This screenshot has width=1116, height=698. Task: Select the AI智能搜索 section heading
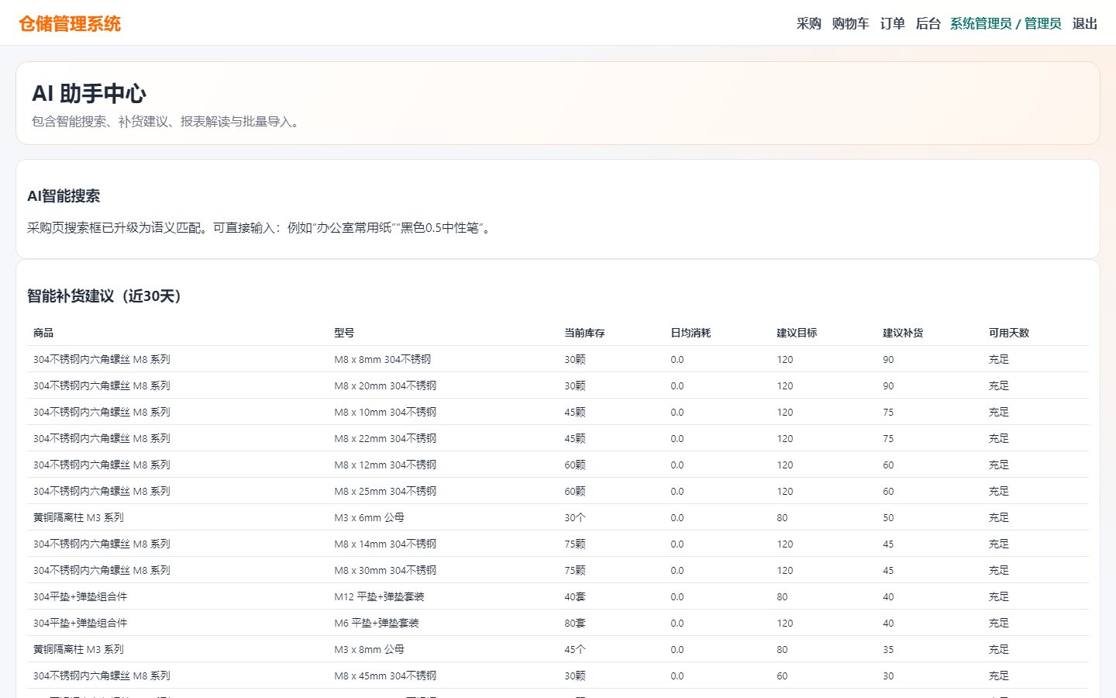coord(64,196)
